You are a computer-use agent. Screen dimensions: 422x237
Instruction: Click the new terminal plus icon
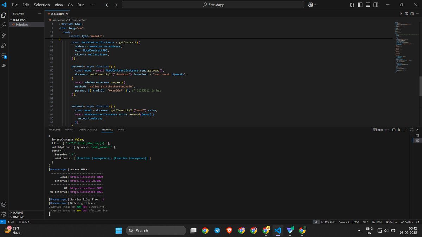(x=386, y=130)
